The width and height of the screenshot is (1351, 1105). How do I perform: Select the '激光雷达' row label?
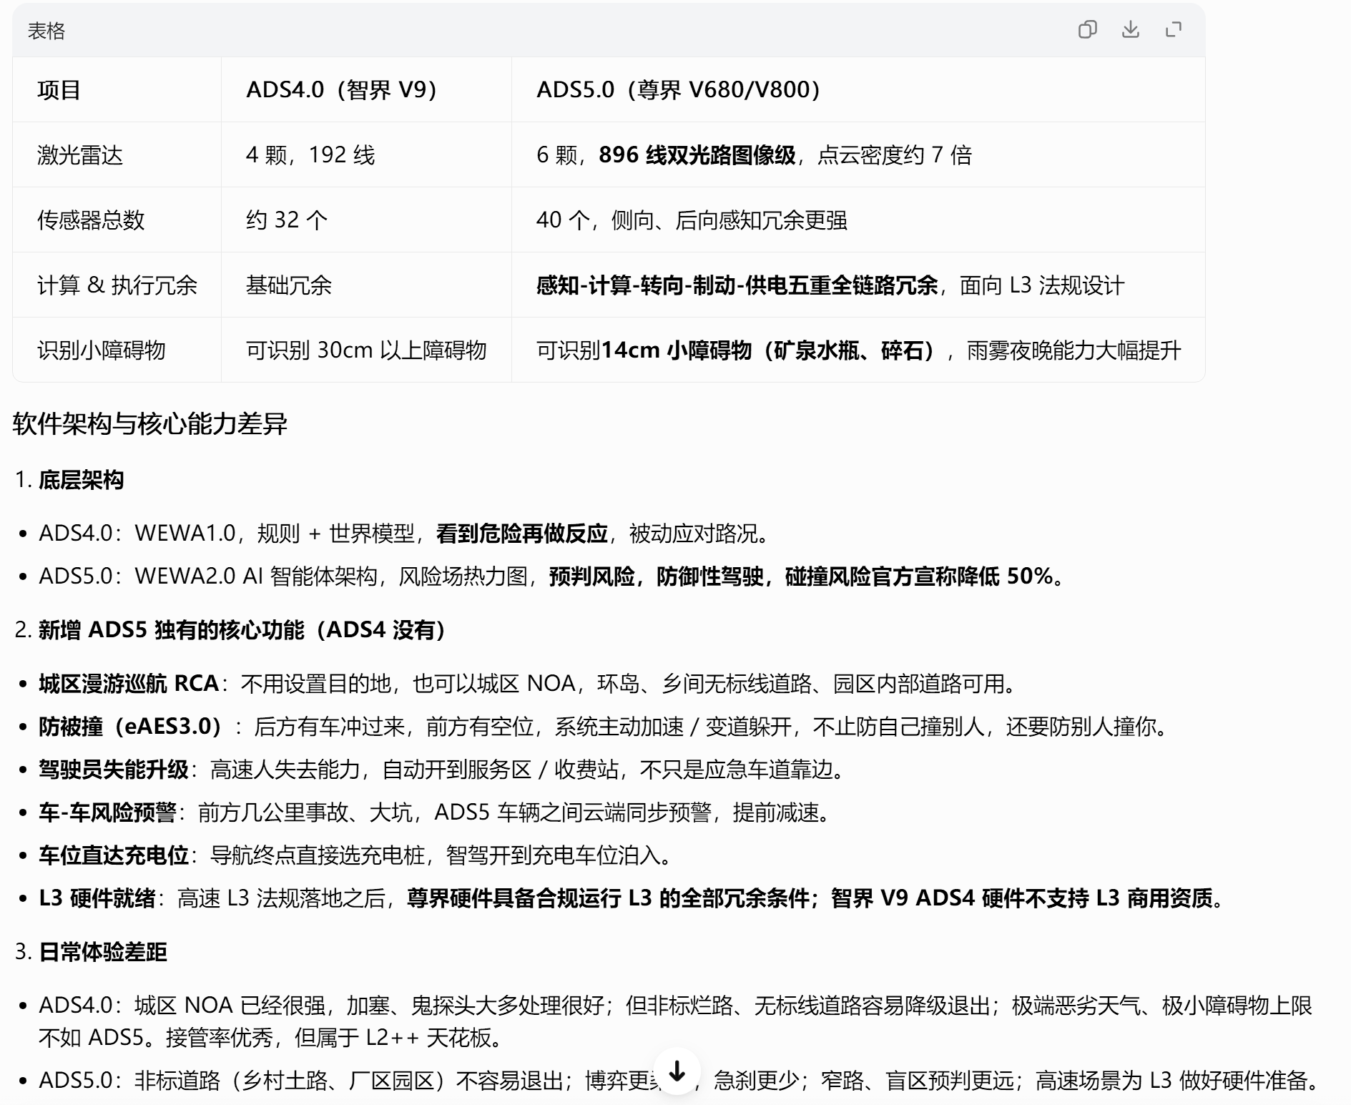click(x=80, y=155)
